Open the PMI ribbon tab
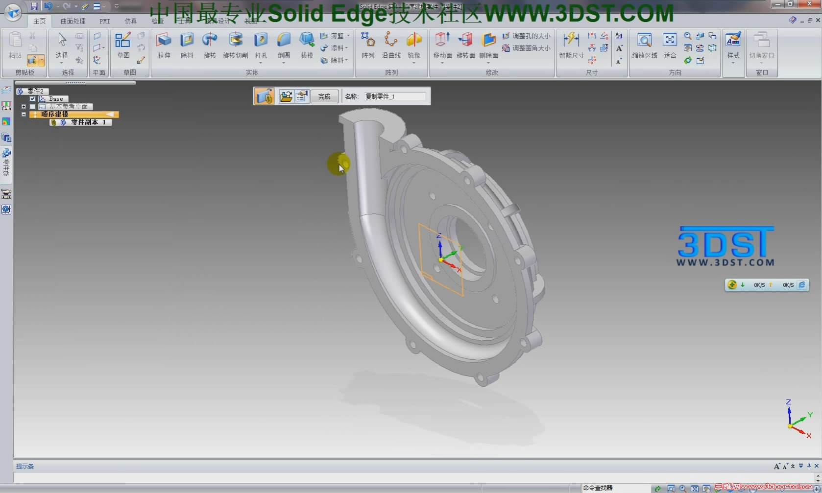 (x=104, y=21)
